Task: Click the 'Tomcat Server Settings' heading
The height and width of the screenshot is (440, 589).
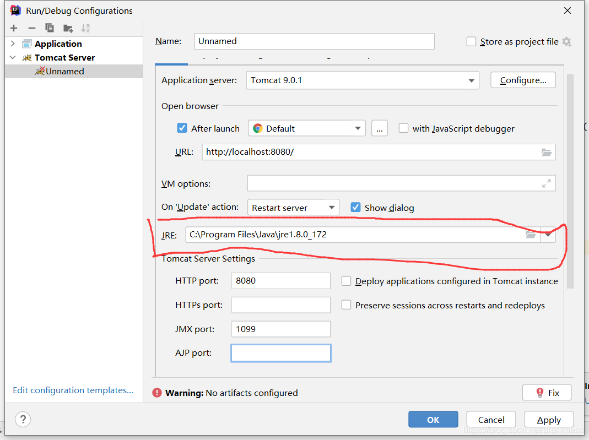Action: point(208,259)
